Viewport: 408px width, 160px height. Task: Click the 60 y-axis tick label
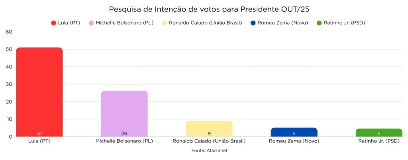click(x=9, y=32)
